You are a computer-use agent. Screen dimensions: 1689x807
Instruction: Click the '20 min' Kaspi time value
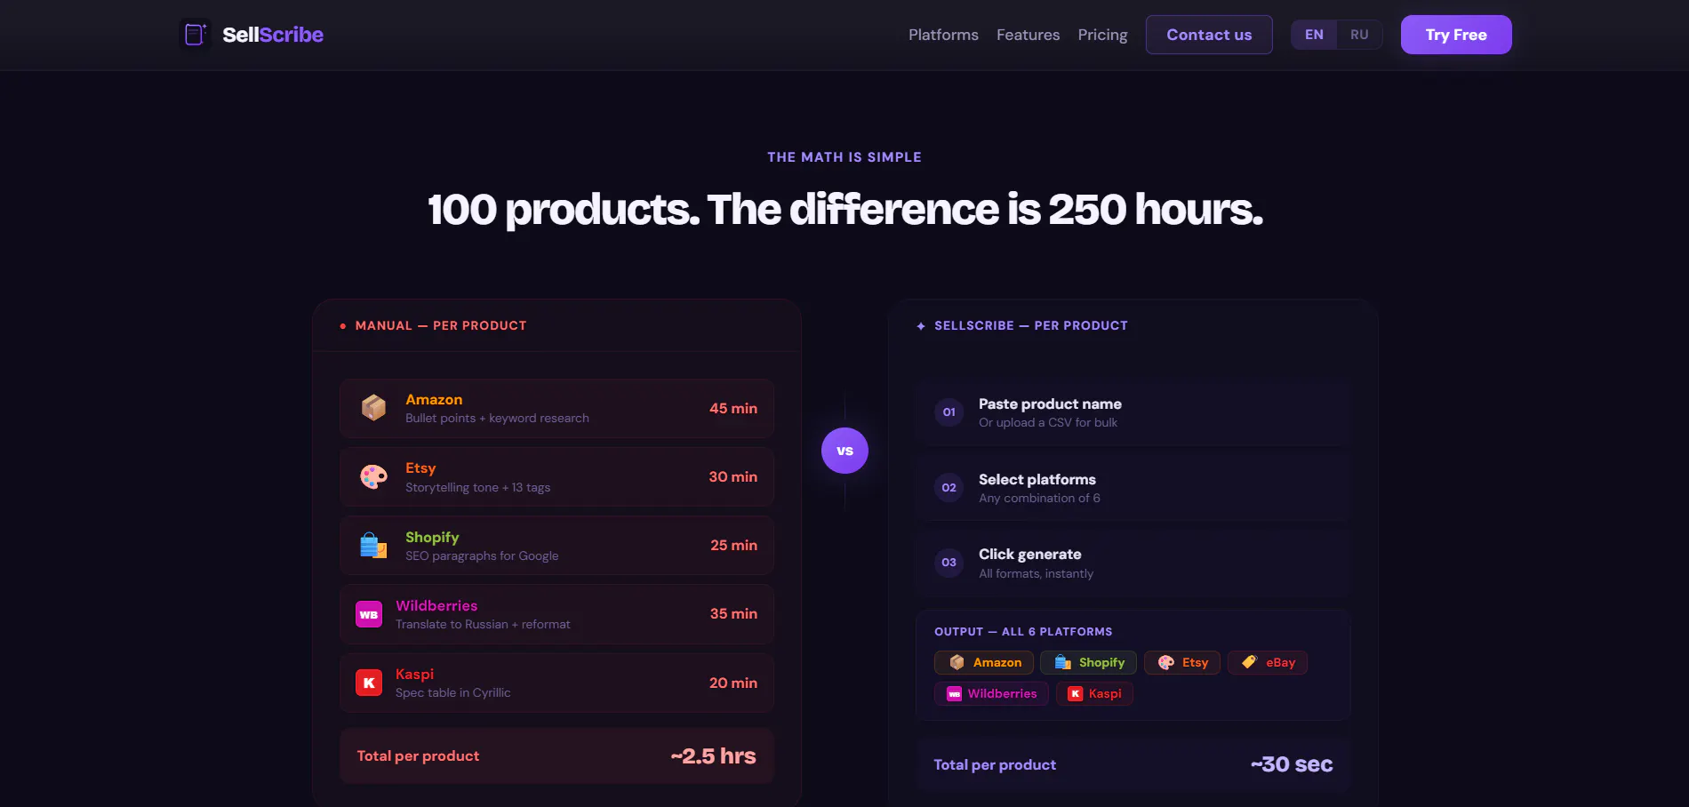[733, 683]
